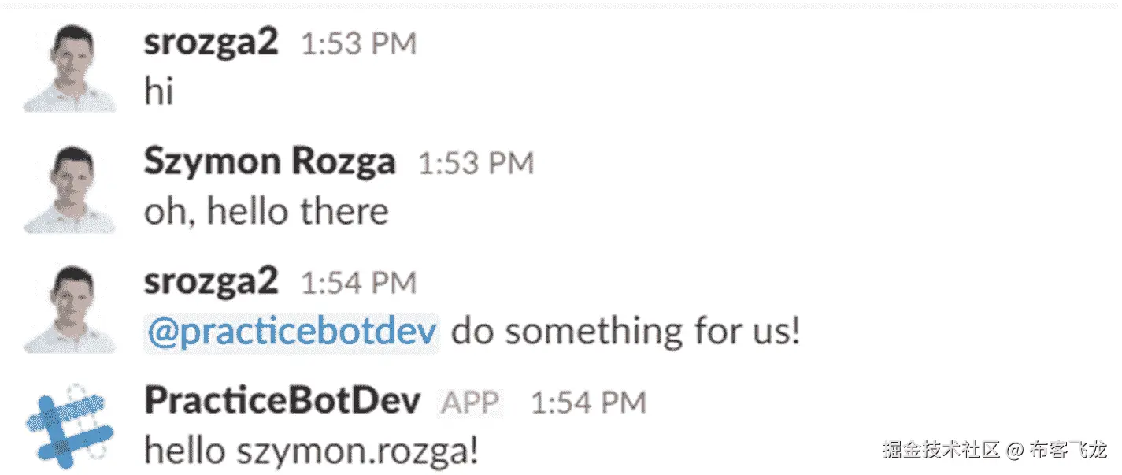Click the 布客飞龙 author watermark
Image resolution: width=1122 pixels, height=475 pixels.
coord(1068,451)
